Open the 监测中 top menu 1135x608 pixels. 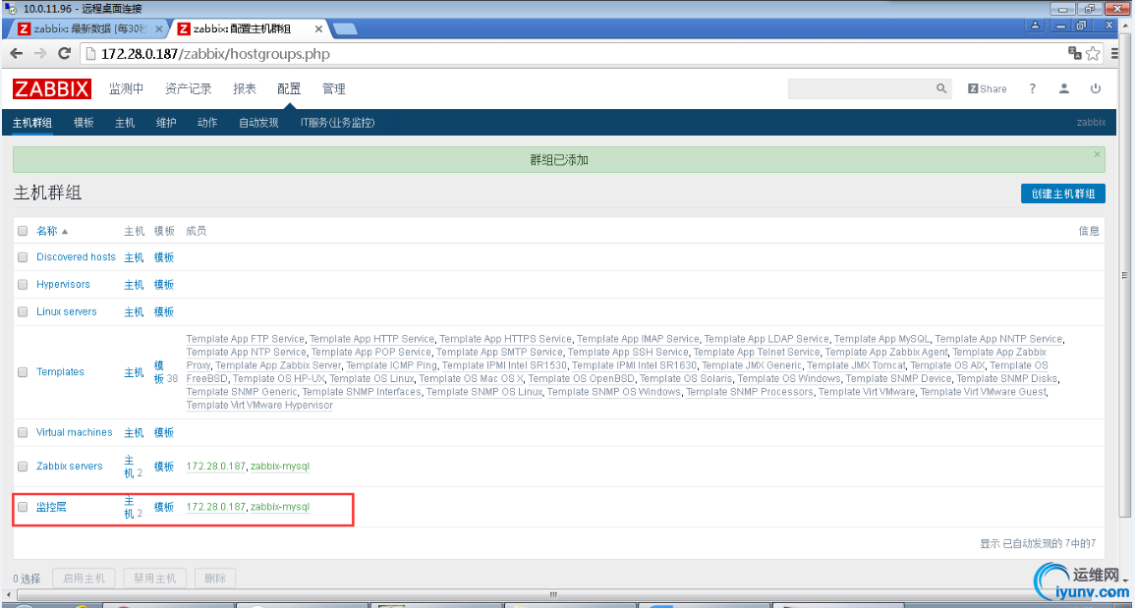tap(126, 89)
